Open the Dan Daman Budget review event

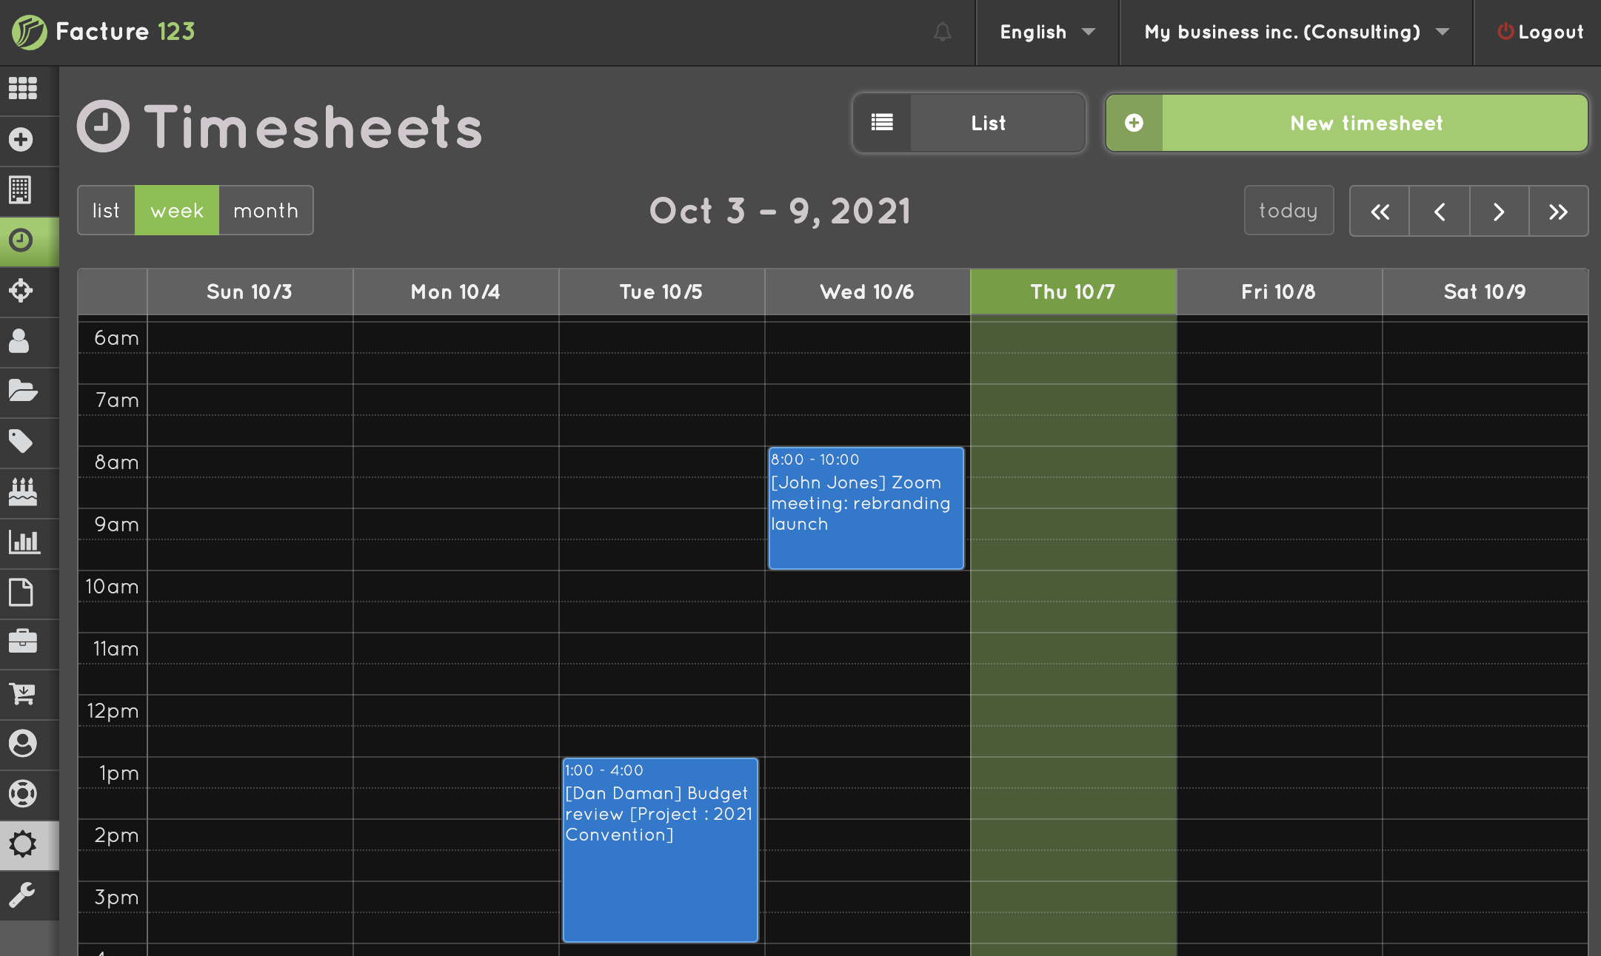point(661,849)
